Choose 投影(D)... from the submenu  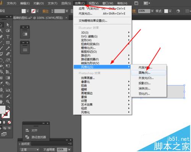(x=149, y=83)
